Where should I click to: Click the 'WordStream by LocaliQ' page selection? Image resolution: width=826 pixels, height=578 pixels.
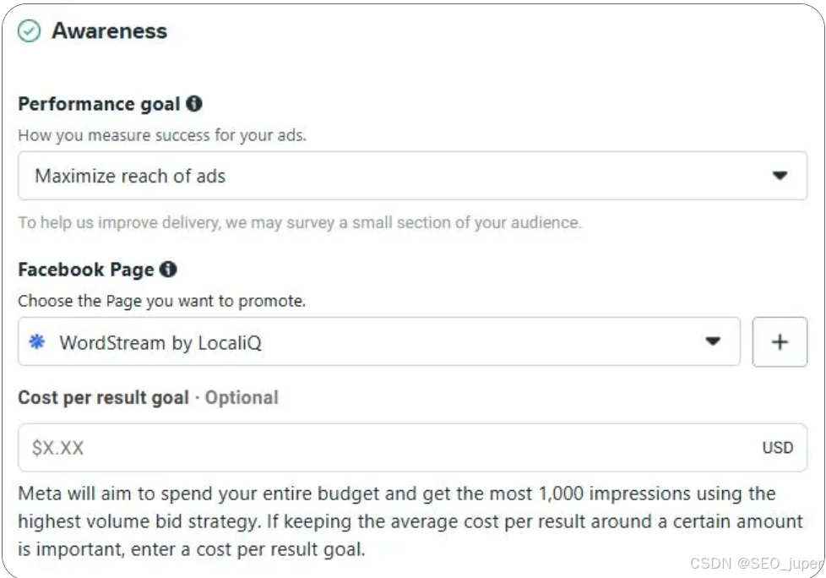pos(160,342)
